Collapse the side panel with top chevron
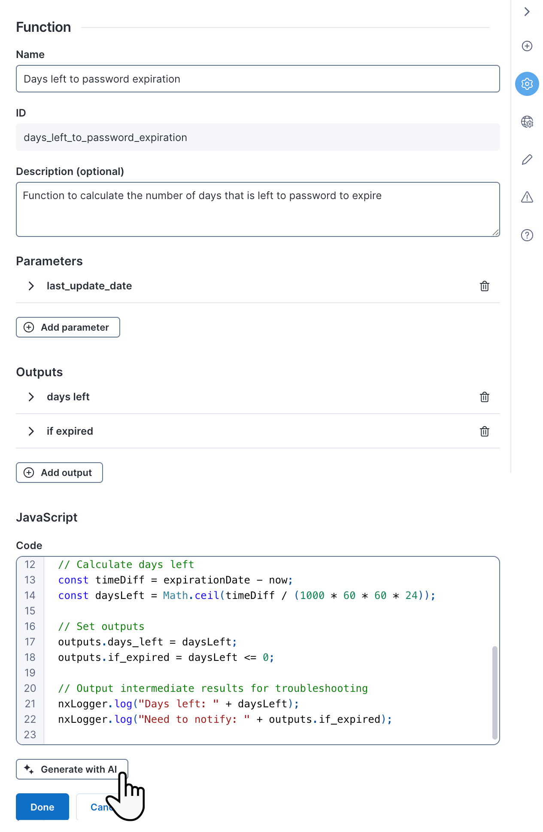This screenshot has width=543, height=832. [x=527, y=12]
